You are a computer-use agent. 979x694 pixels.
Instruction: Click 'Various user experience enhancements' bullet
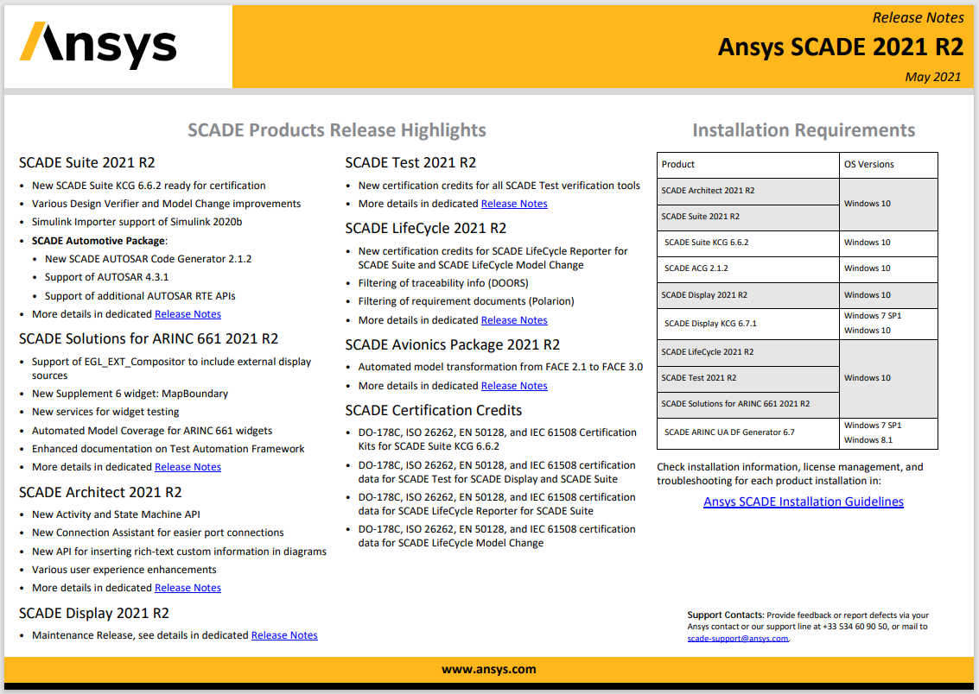click(124, 570)
